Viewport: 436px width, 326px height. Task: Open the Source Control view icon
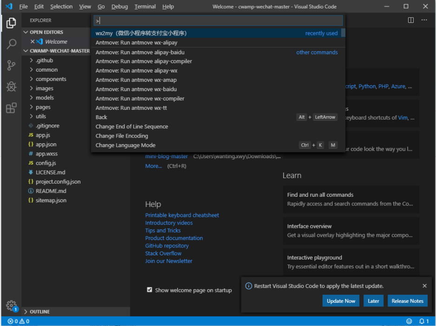[11, 66]
